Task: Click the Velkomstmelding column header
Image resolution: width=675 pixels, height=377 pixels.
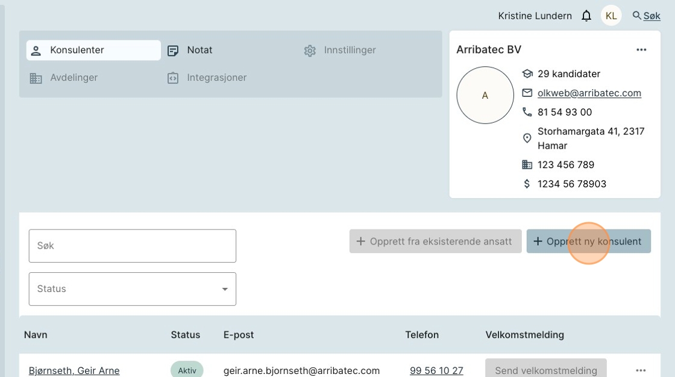Action: click(525, 335)
